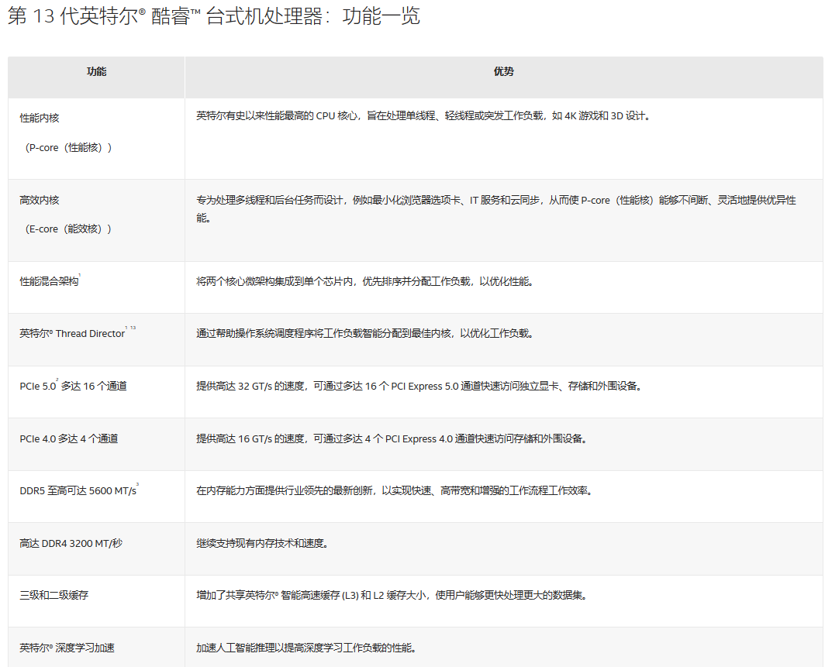This screenshot has height=667, width=825.
Task: Click the description 提供高达 32 GT/s 的速度
Action: click(419, 386)
